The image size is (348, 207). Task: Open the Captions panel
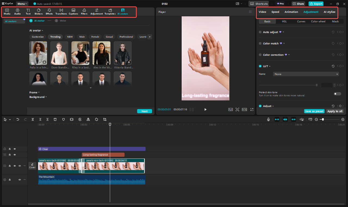click(73, 11)
